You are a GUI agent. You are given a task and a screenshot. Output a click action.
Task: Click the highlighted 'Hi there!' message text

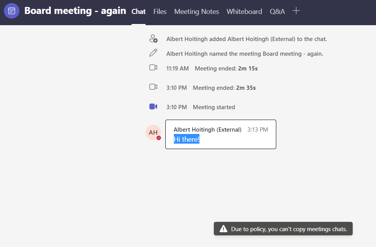click(x=186, y=139)
